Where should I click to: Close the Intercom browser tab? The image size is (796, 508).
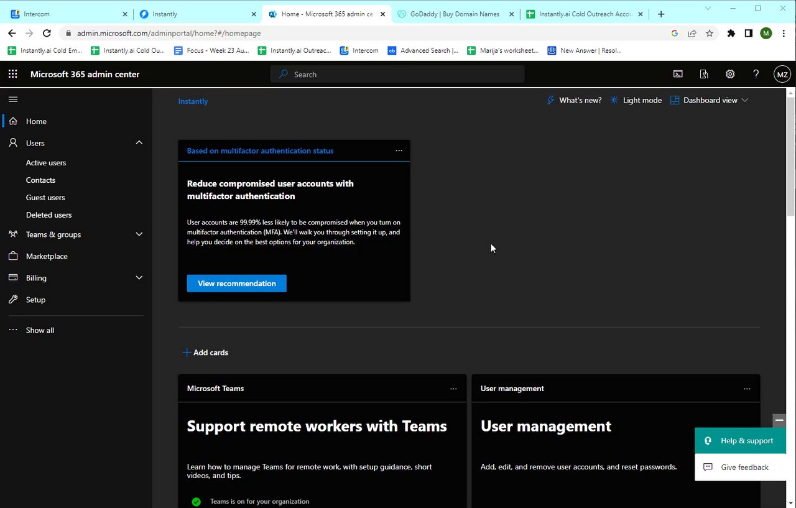tap(125, 14)
